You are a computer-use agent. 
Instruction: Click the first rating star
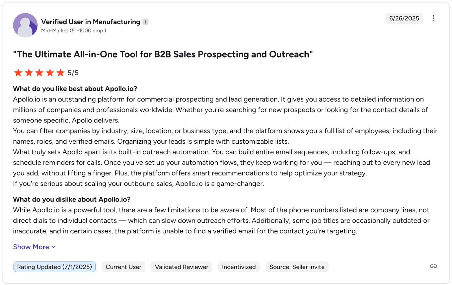click(18, 73)
